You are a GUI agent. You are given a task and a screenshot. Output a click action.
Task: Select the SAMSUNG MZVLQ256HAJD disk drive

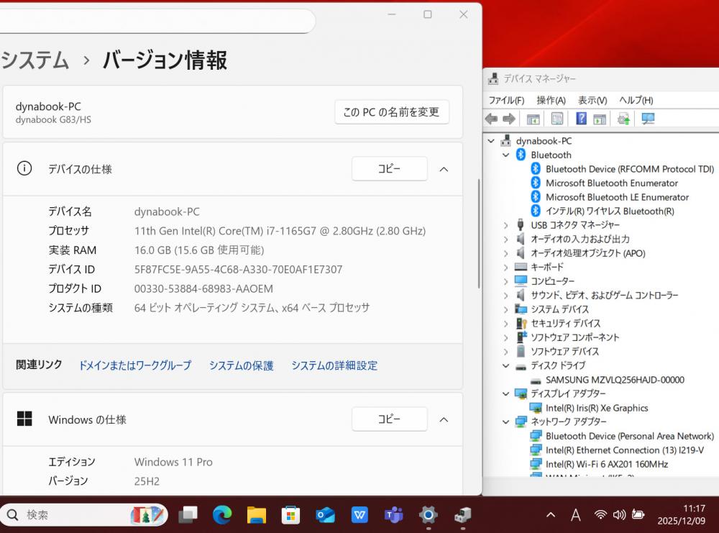pos(615,380)
